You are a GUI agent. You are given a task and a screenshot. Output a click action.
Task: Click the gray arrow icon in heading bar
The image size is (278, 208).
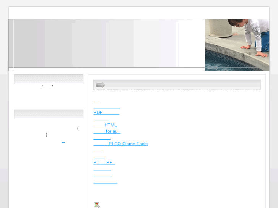coord(101,85)
